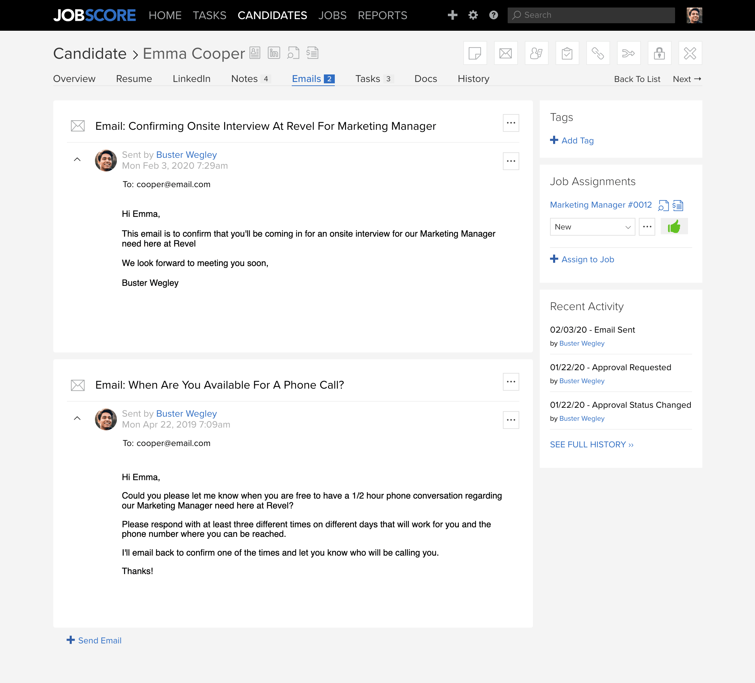This screenshot has height=683, width=755.
Task: Click the green thumbs up icon
Action: click(674, 226)
